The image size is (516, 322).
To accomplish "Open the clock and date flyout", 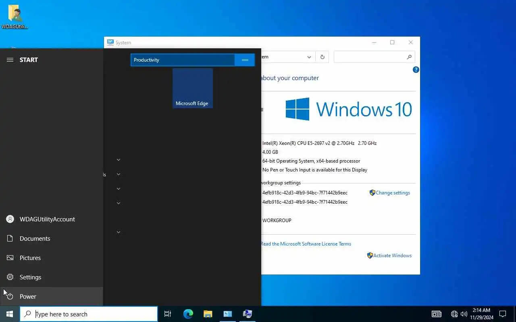I will 482,314.
